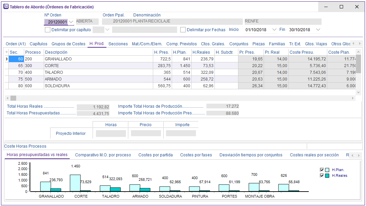Screen dimensions: 366x206
Task: Click the application icon in title bar
Action: point(6,7)
